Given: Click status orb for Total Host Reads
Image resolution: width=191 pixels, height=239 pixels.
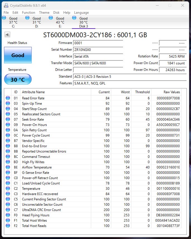Looking at the screenshot, I should [8, 226].
